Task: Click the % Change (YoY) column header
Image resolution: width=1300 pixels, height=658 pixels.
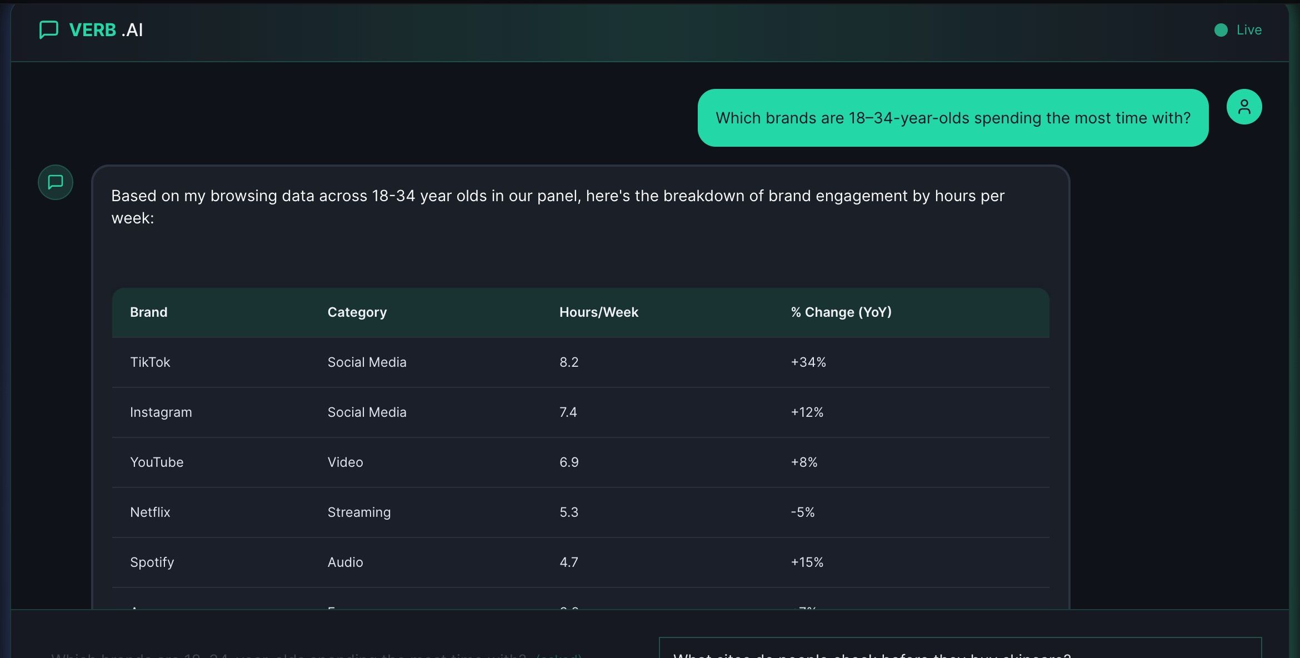Action: 841,312
